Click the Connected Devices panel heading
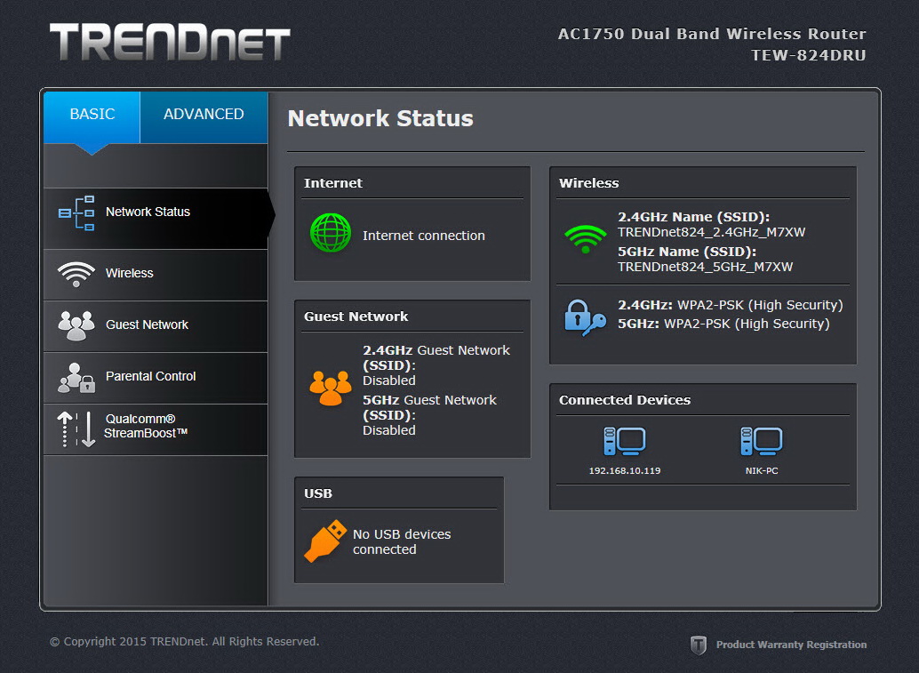 tap(625, 400)
